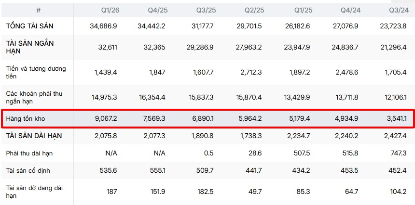The height and width of the screenshot is (205, 415).
Task: Select the highlighted Hàng tồn kho row
Action: click(x=207, y=119)
